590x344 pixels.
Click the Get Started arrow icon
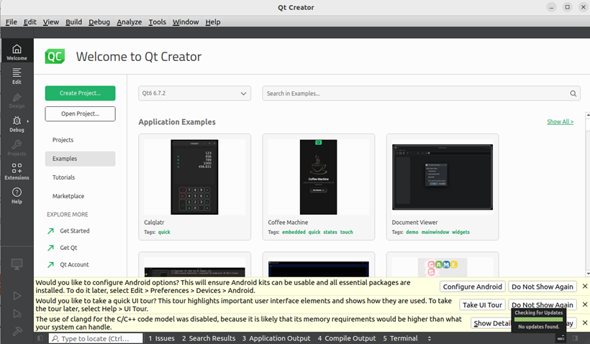[50, 231]
